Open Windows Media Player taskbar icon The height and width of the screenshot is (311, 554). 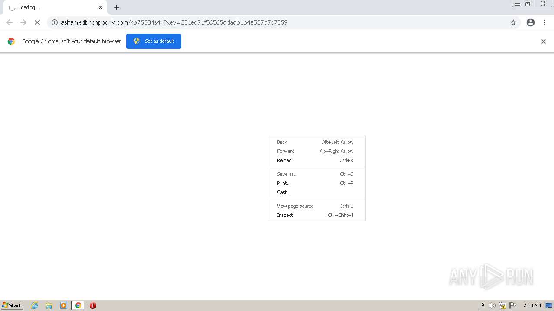64,305
